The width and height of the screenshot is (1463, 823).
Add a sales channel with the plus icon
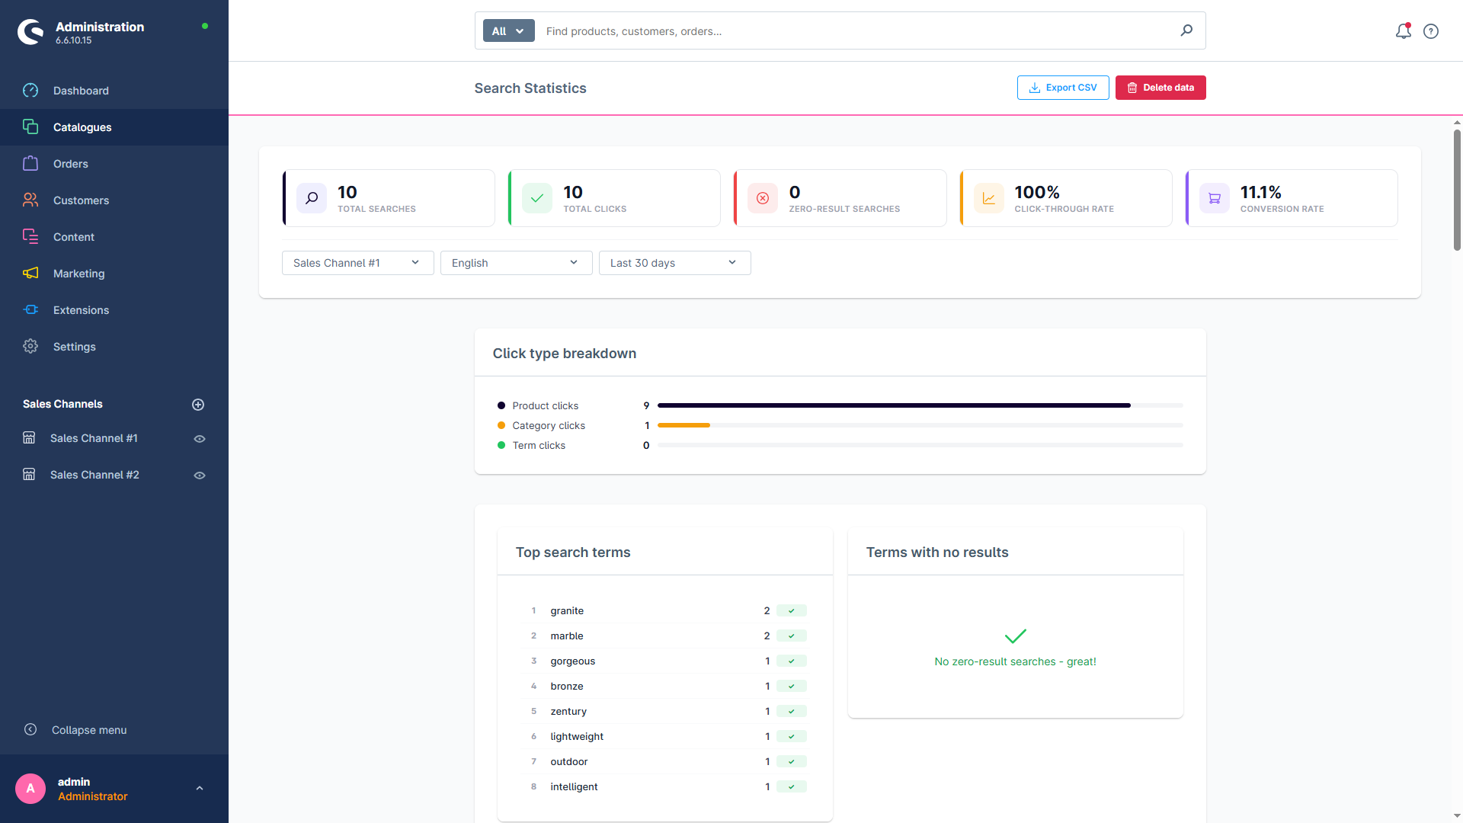(198, 405)
